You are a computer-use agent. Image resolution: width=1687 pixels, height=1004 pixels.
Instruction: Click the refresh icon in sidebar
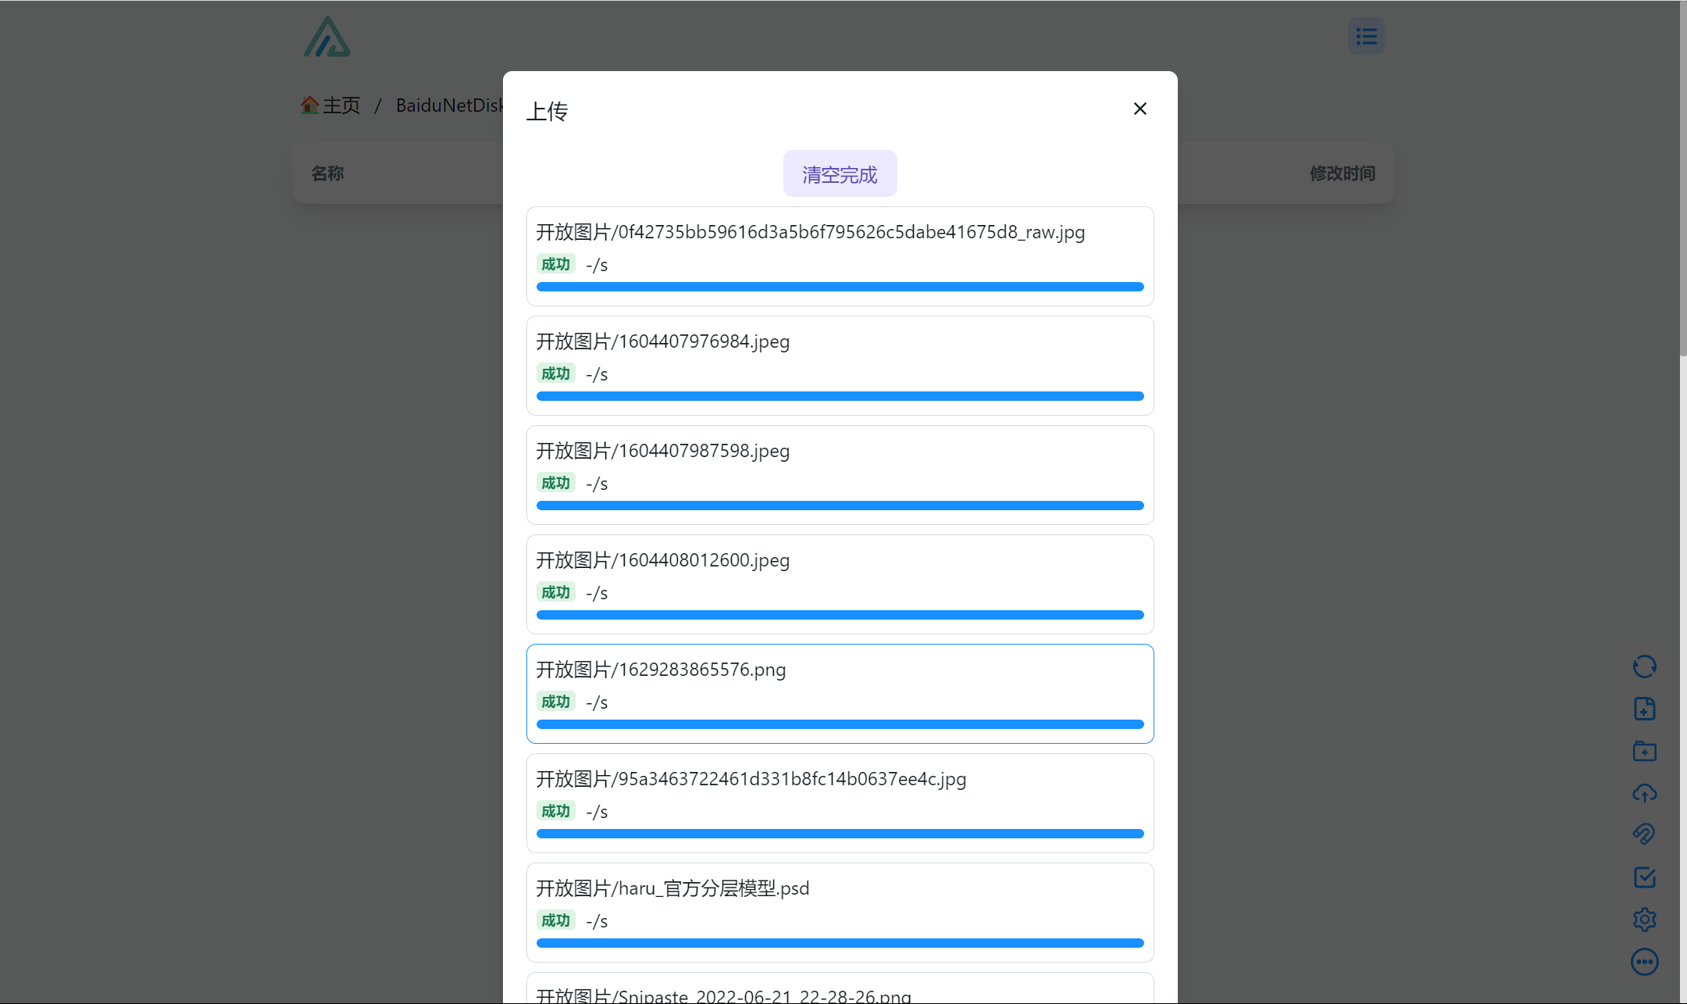tap(1644, 666)
